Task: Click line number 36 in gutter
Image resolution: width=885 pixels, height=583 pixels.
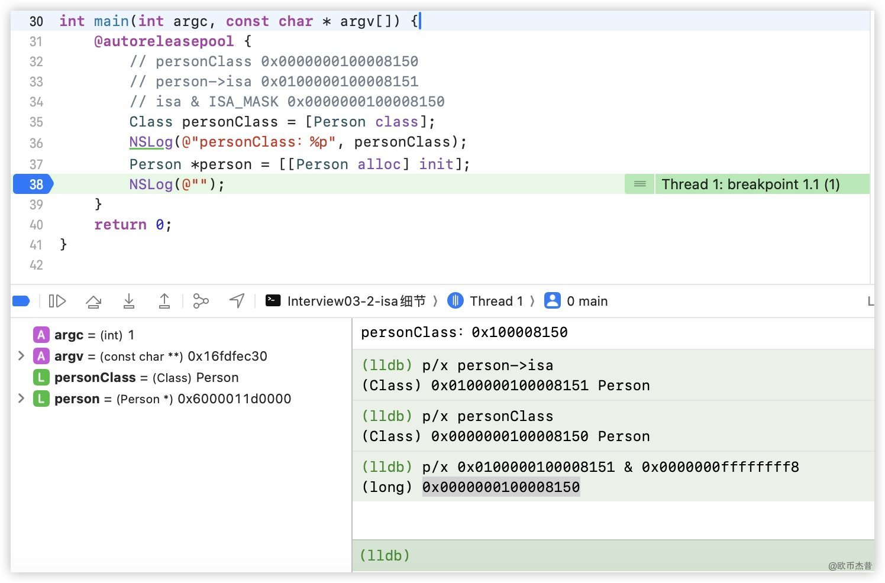Action: [36, 143]
